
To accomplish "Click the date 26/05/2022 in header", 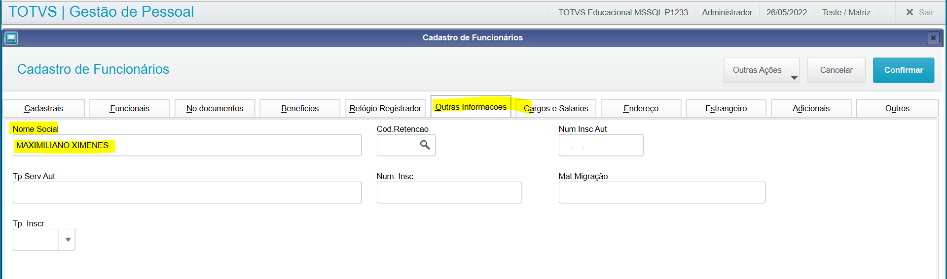I will [x=787, y=12].
